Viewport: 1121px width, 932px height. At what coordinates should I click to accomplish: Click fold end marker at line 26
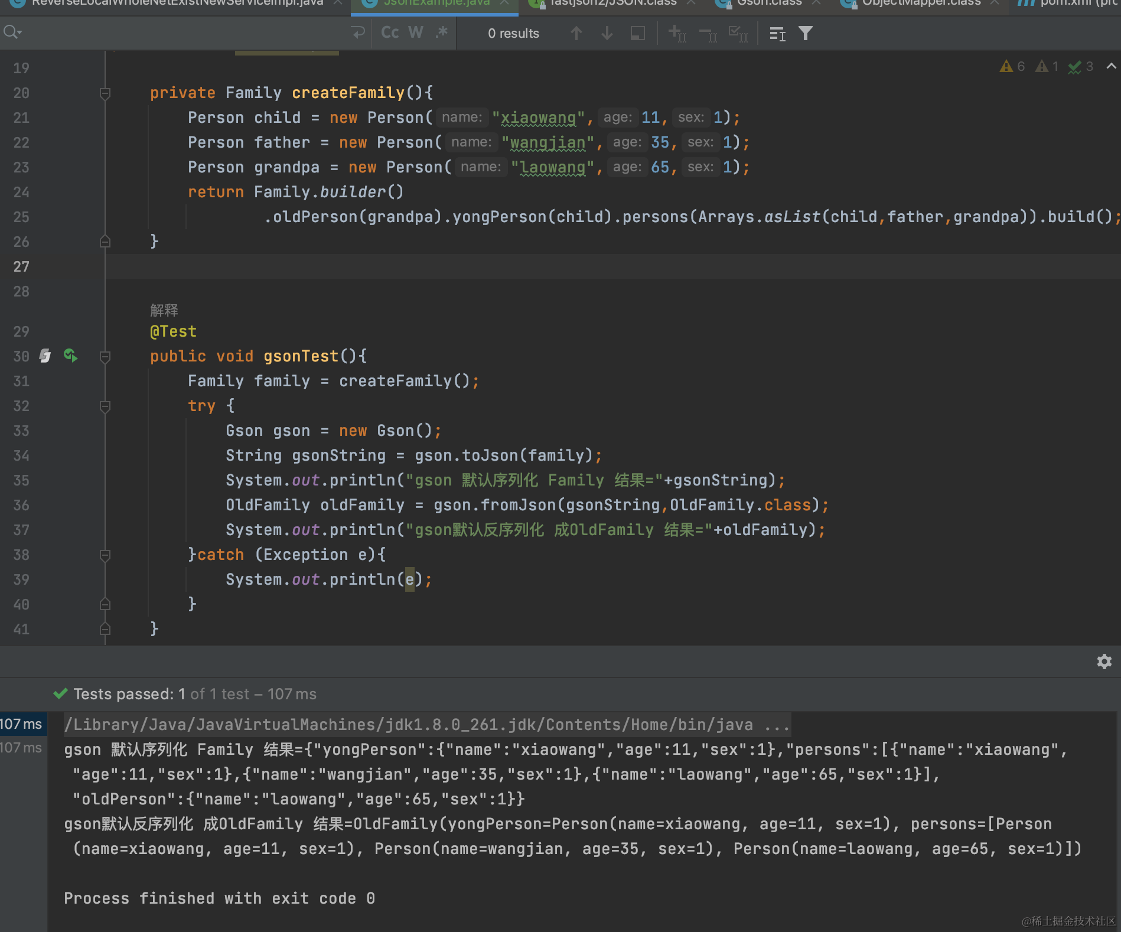[105, 242]
